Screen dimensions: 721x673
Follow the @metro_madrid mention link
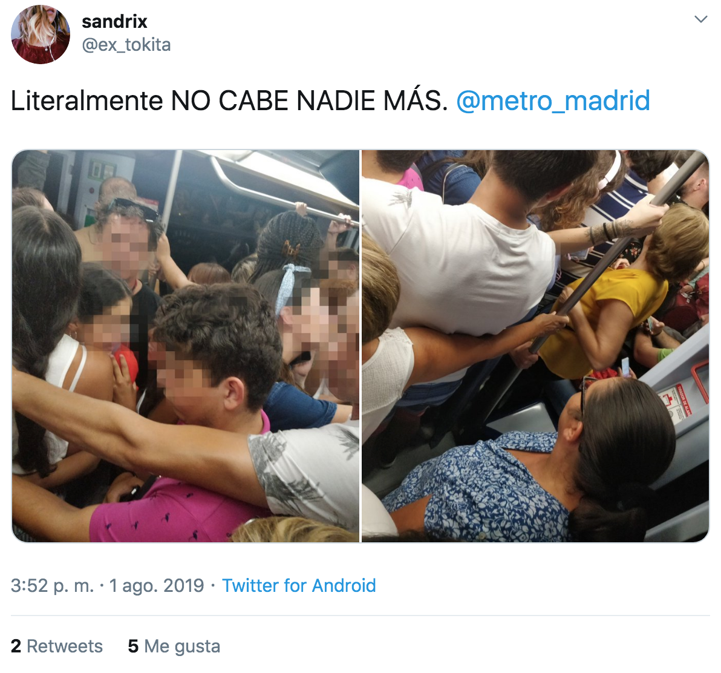(553, 100)
